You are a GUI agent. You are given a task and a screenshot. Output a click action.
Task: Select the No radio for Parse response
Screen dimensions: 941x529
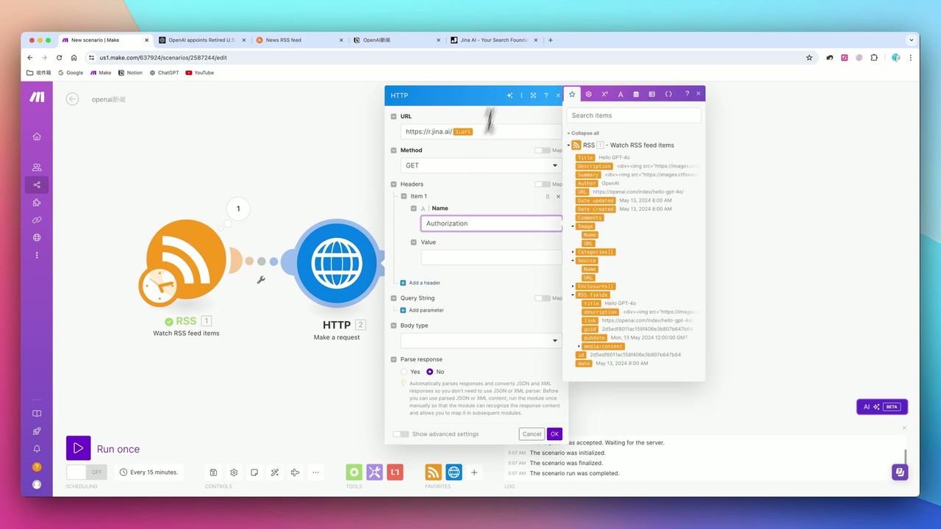(x=430, y=372)
